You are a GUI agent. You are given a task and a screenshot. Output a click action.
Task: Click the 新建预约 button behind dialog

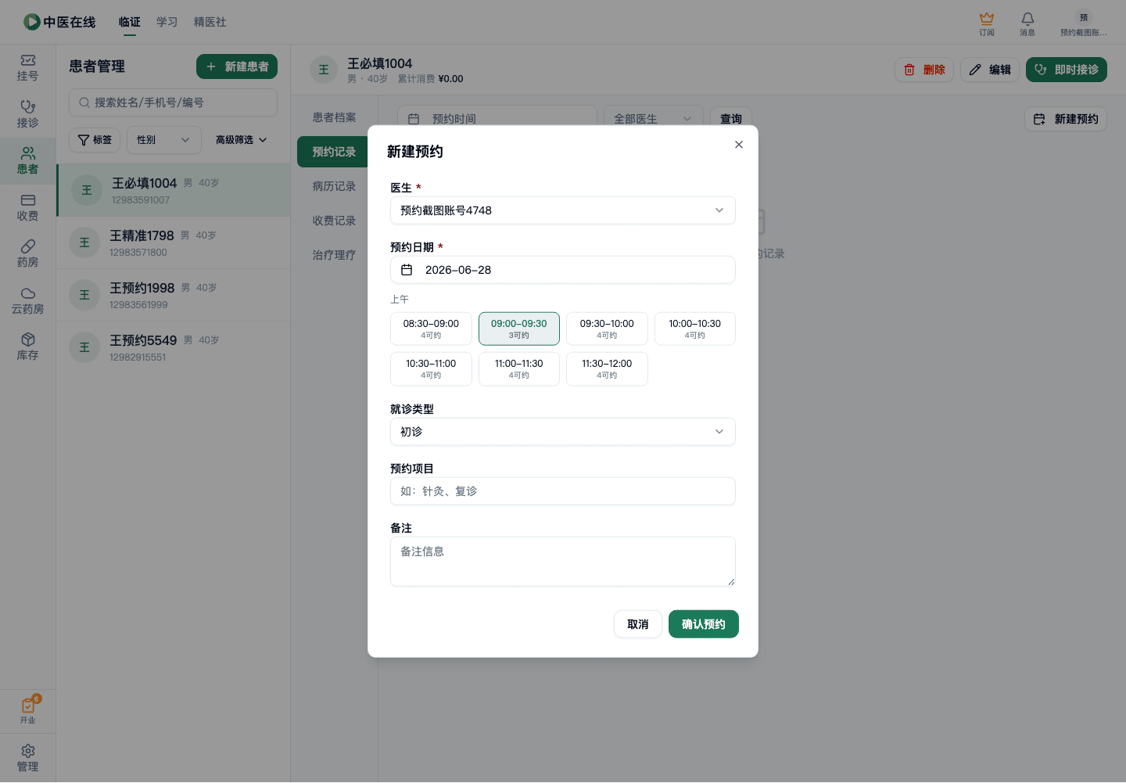click(x=1066, y=119)
